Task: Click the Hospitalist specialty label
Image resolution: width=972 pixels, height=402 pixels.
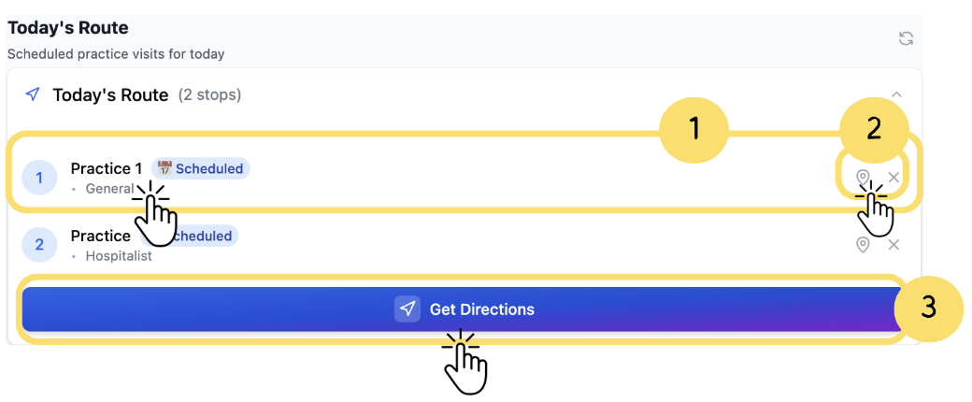Action: 119,255
